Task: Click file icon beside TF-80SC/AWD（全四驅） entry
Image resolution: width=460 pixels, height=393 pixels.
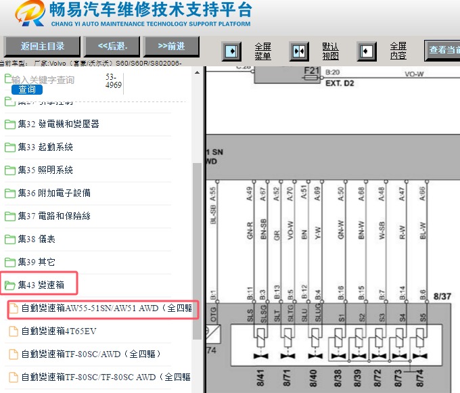Action: click(14, 354)
